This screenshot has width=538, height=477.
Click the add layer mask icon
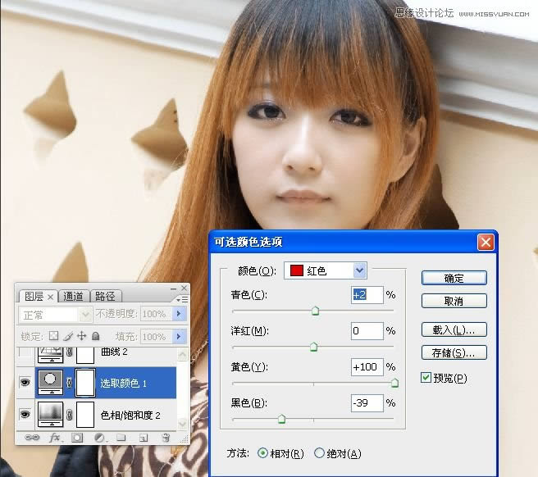tap(77, 438)
